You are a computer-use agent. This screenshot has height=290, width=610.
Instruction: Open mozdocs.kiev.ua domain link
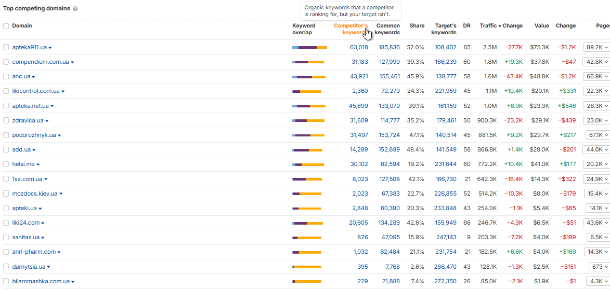coord(35,194)
